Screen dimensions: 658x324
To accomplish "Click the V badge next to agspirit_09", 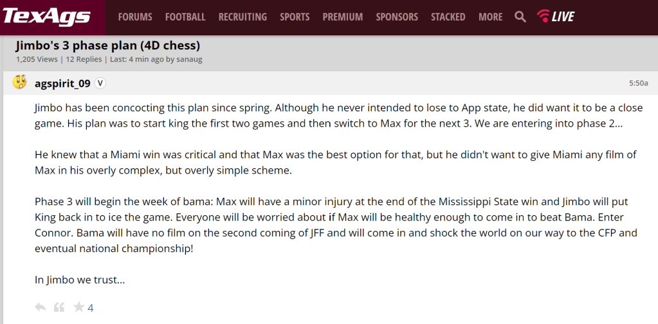I will [100, 83].
